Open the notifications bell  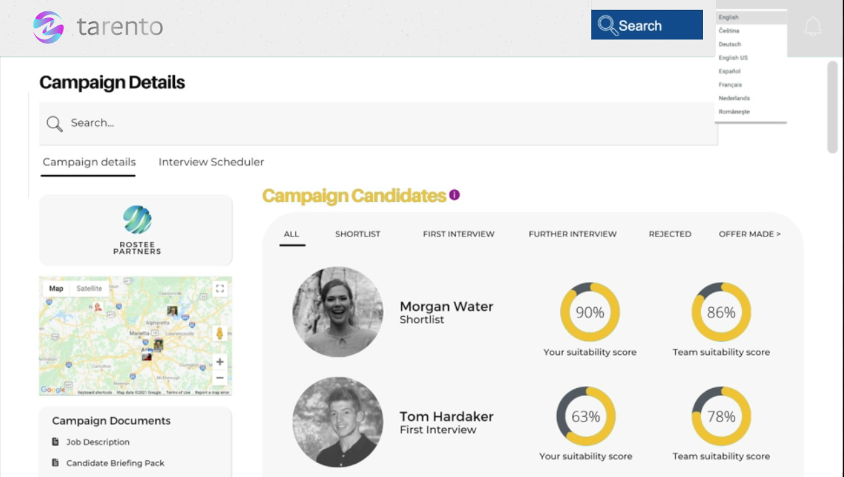[813, 27]
